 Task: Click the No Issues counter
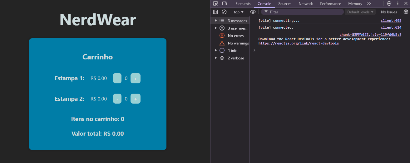point(389,12)
